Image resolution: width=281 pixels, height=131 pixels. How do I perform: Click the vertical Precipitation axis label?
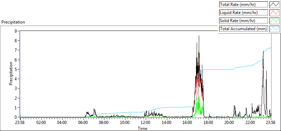[11, 73]
